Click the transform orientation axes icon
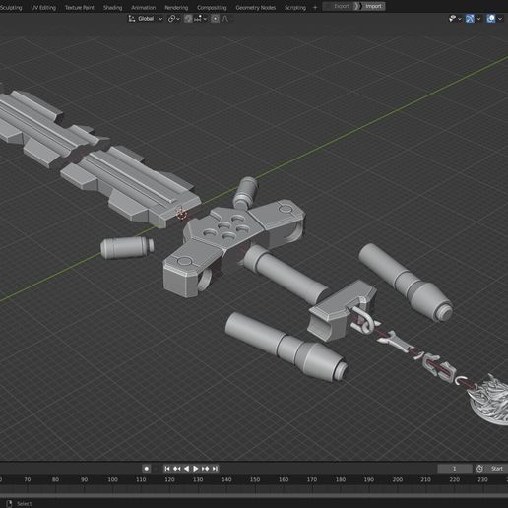This screenshot has width=508, height=508. click(132, 19)
